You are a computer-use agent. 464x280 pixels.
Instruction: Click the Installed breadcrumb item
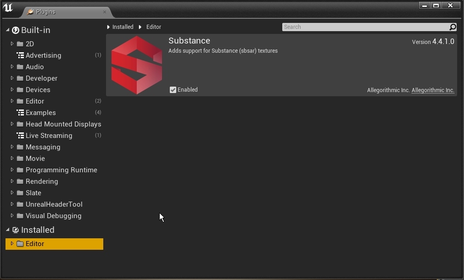pos(123,27)
